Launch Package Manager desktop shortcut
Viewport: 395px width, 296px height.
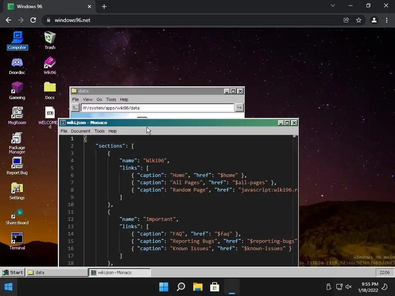click(17, 143)
